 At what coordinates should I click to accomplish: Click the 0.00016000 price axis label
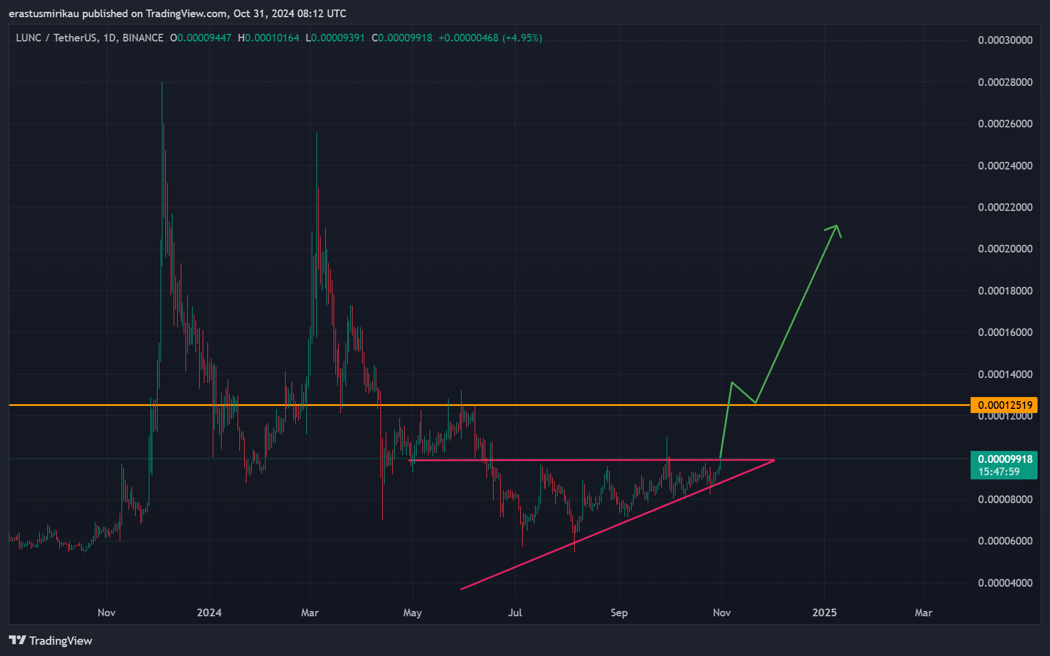tap(1005, 332)
